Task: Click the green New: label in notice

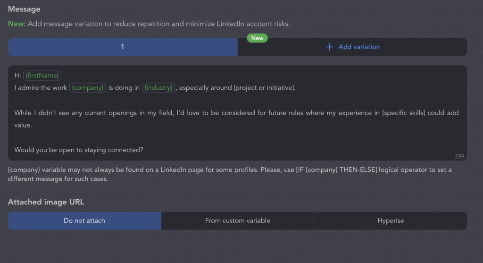Action: [x=17, y=24]
